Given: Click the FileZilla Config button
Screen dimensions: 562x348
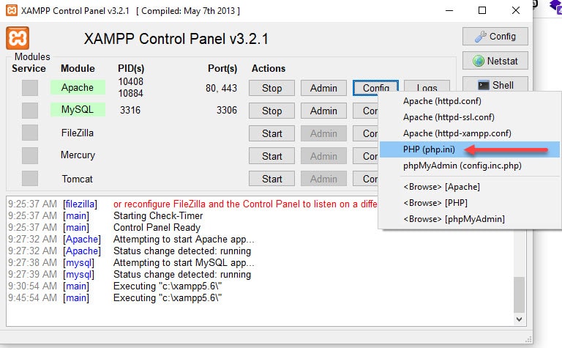Looking at the screenshot, I should [366, 133].
